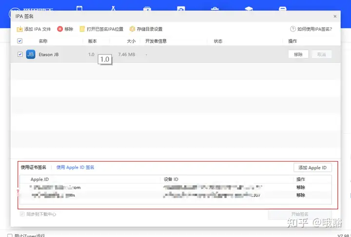Click the help question mark icon
Viewport: 351px width, 237px height.
coord(293,29)
